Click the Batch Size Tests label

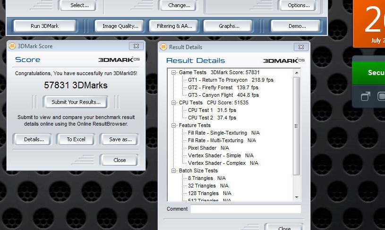pos(198,170)
